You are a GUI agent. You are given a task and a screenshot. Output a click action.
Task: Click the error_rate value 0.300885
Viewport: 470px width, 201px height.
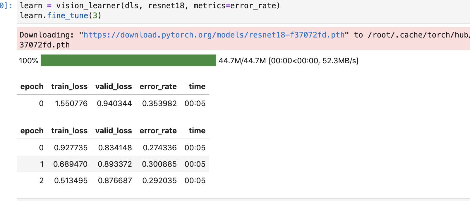pyautogui.click(x=159, y=164)
